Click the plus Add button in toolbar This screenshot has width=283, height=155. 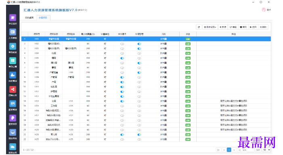(x=223, y=27)
